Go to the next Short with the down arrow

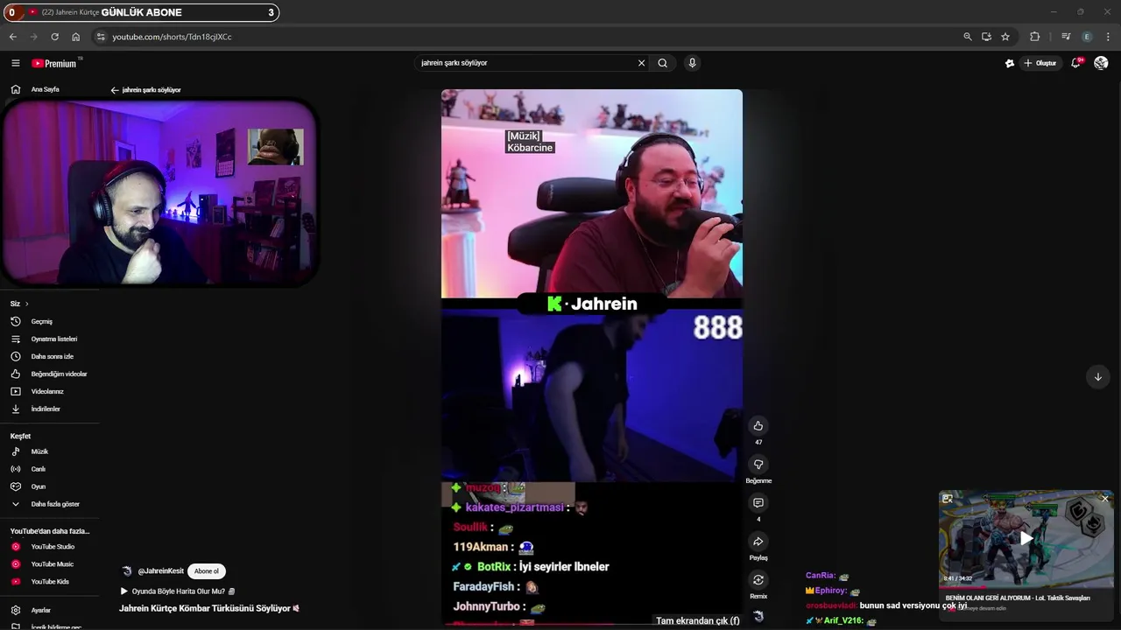coord(1097,377)
